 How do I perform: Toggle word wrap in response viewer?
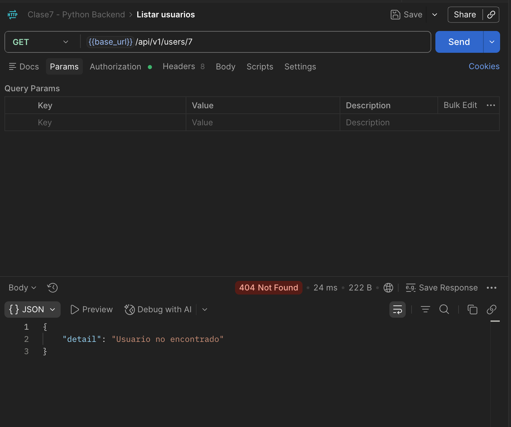[398, 310]
